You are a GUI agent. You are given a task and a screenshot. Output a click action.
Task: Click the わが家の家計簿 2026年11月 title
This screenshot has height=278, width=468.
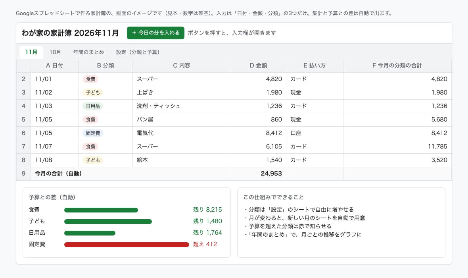70,33
